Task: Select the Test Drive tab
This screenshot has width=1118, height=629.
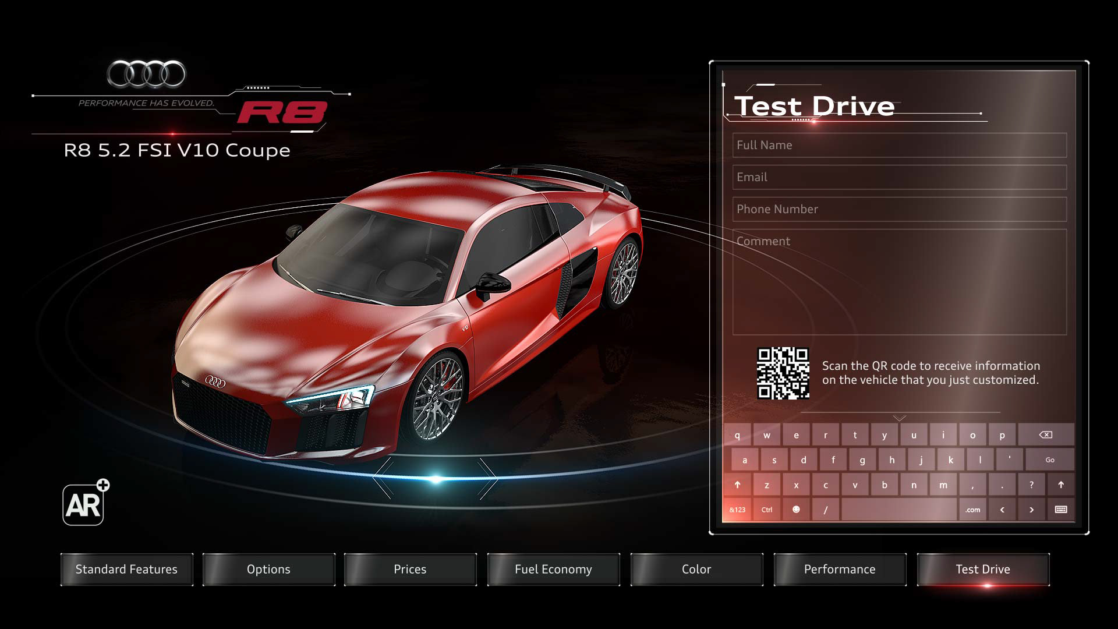Action: pyautogui.click(x=983, y=569)
